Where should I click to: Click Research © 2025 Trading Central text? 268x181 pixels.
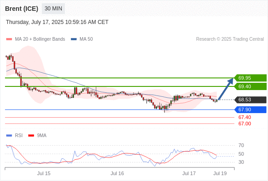(230, 39)
